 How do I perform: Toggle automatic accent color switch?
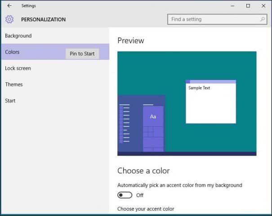tap(125, 195)
